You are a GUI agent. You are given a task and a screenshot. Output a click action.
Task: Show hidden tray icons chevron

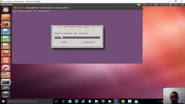point(159,101)
